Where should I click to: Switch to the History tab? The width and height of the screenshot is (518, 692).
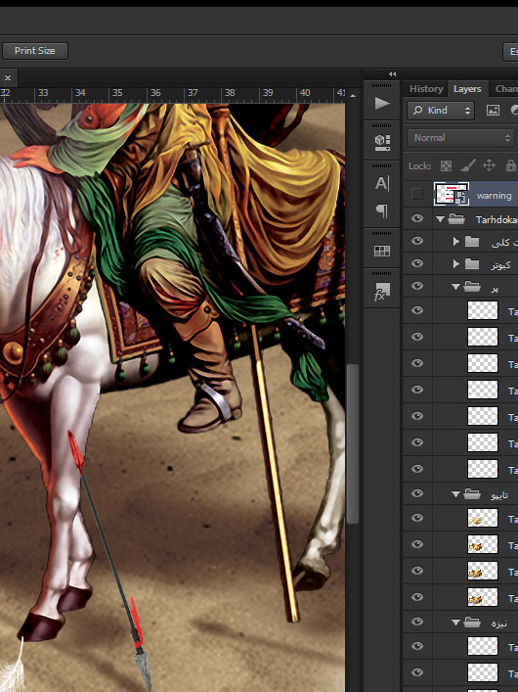426,89
